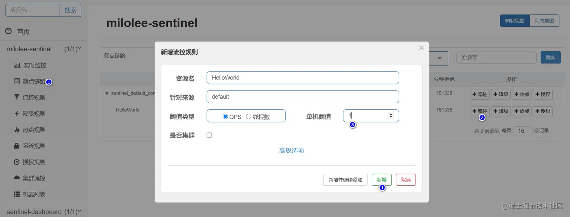This screenshot has height=217, width=570.
Task: Switch to 列表视图
Action: click(544, 21)
